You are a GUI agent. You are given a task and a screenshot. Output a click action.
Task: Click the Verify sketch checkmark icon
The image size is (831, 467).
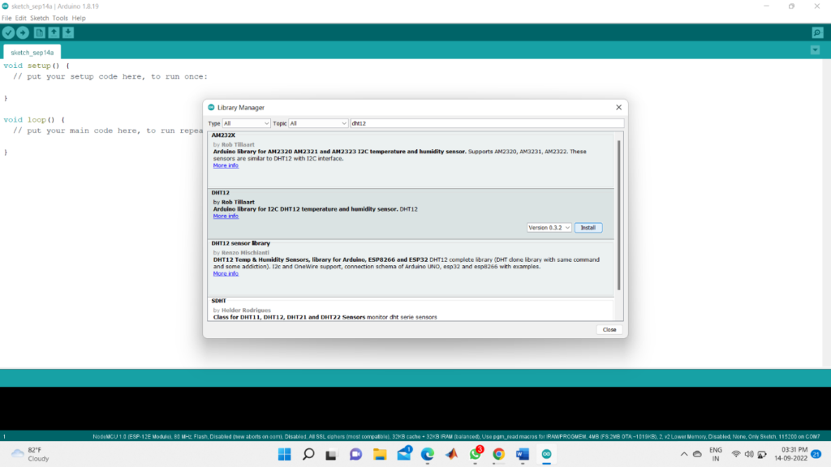click(x=8, y=32)
